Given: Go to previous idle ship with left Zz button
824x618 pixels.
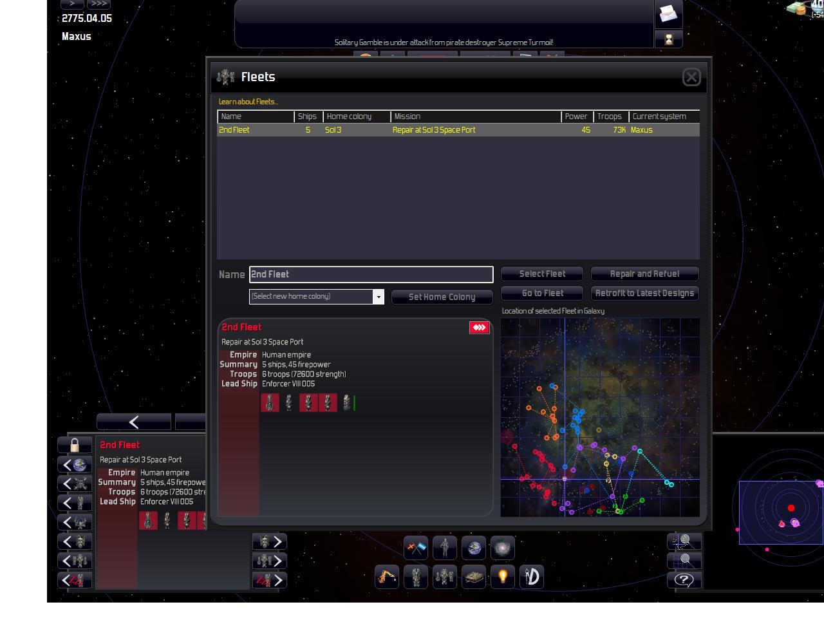Looking at the screenshot, I should 75,580.
